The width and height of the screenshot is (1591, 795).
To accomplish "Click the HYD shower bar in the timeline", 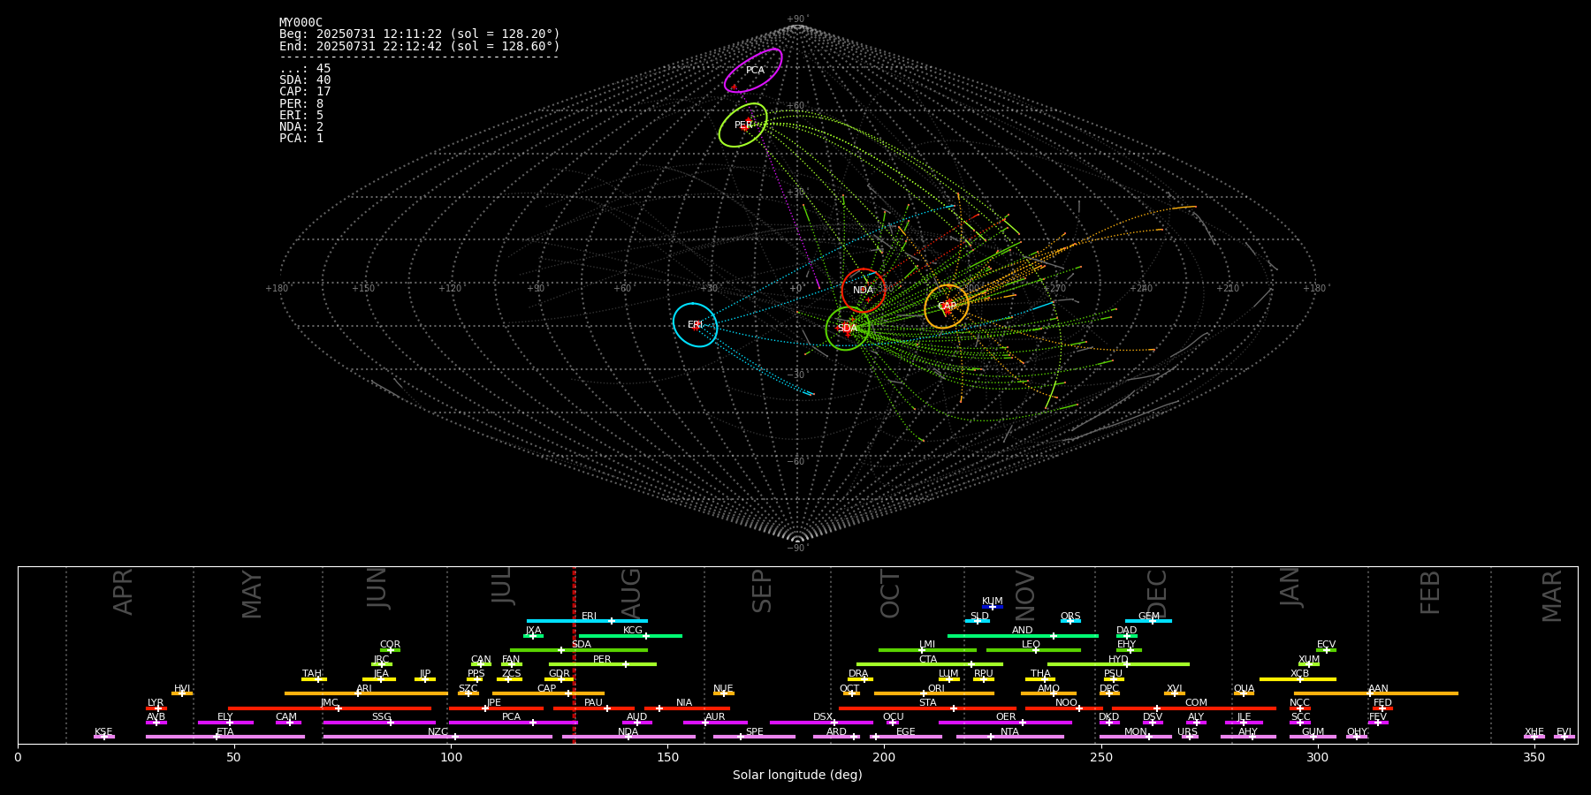I will point(1118,664).
